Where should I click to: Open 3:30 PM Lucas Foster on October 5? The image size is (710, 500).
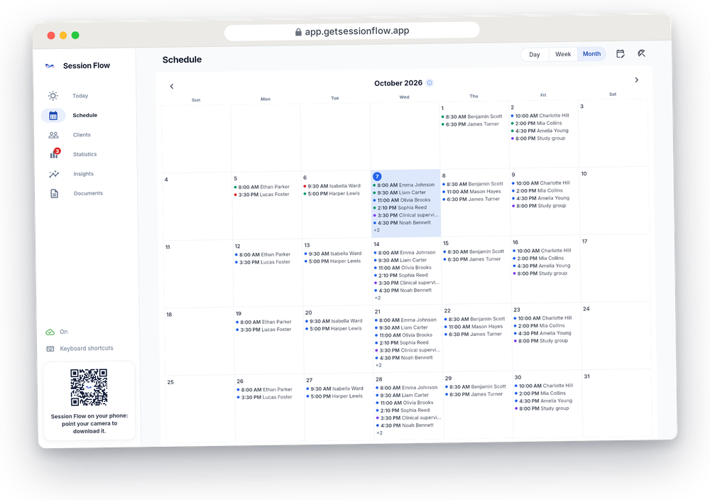261,195
